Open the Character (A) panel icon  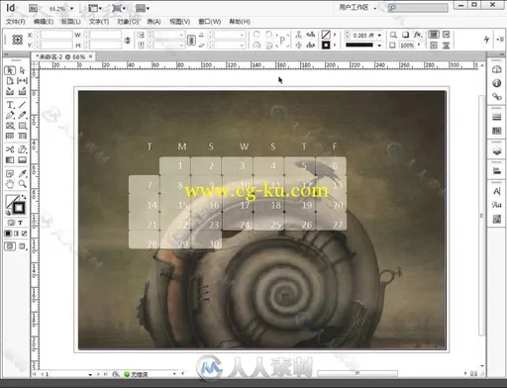point(496,191)
